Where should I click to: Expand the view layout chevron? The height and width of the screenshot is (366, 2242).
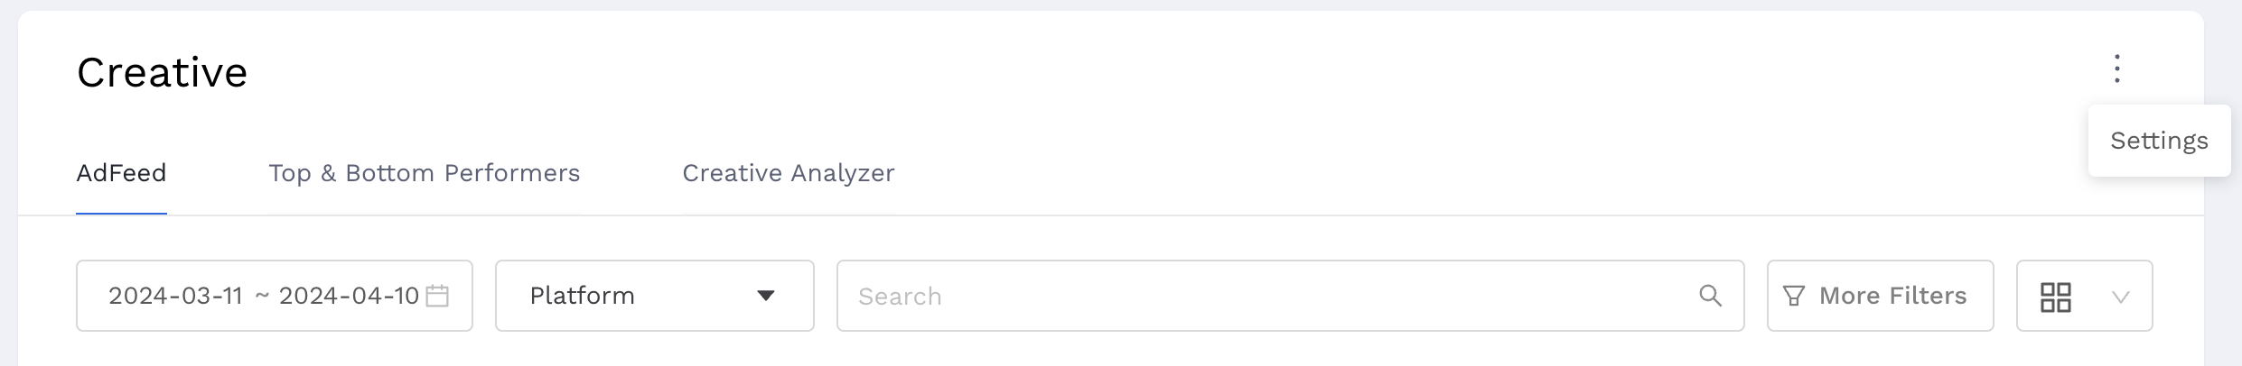(x=2121, y=297)
